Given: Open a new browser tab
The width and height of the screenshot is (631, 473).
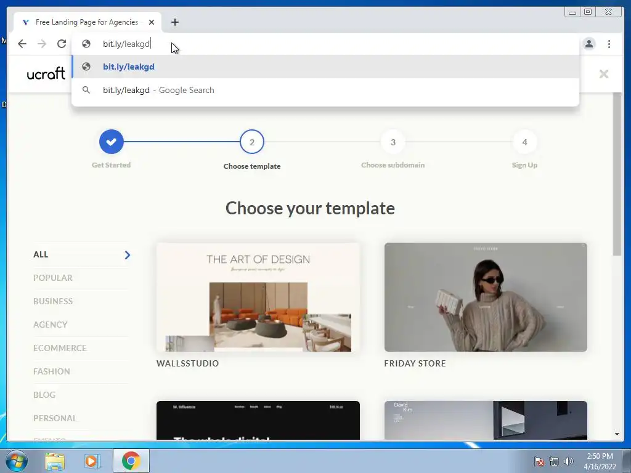Looking at the screenshot, I should [x=174, y=22].
